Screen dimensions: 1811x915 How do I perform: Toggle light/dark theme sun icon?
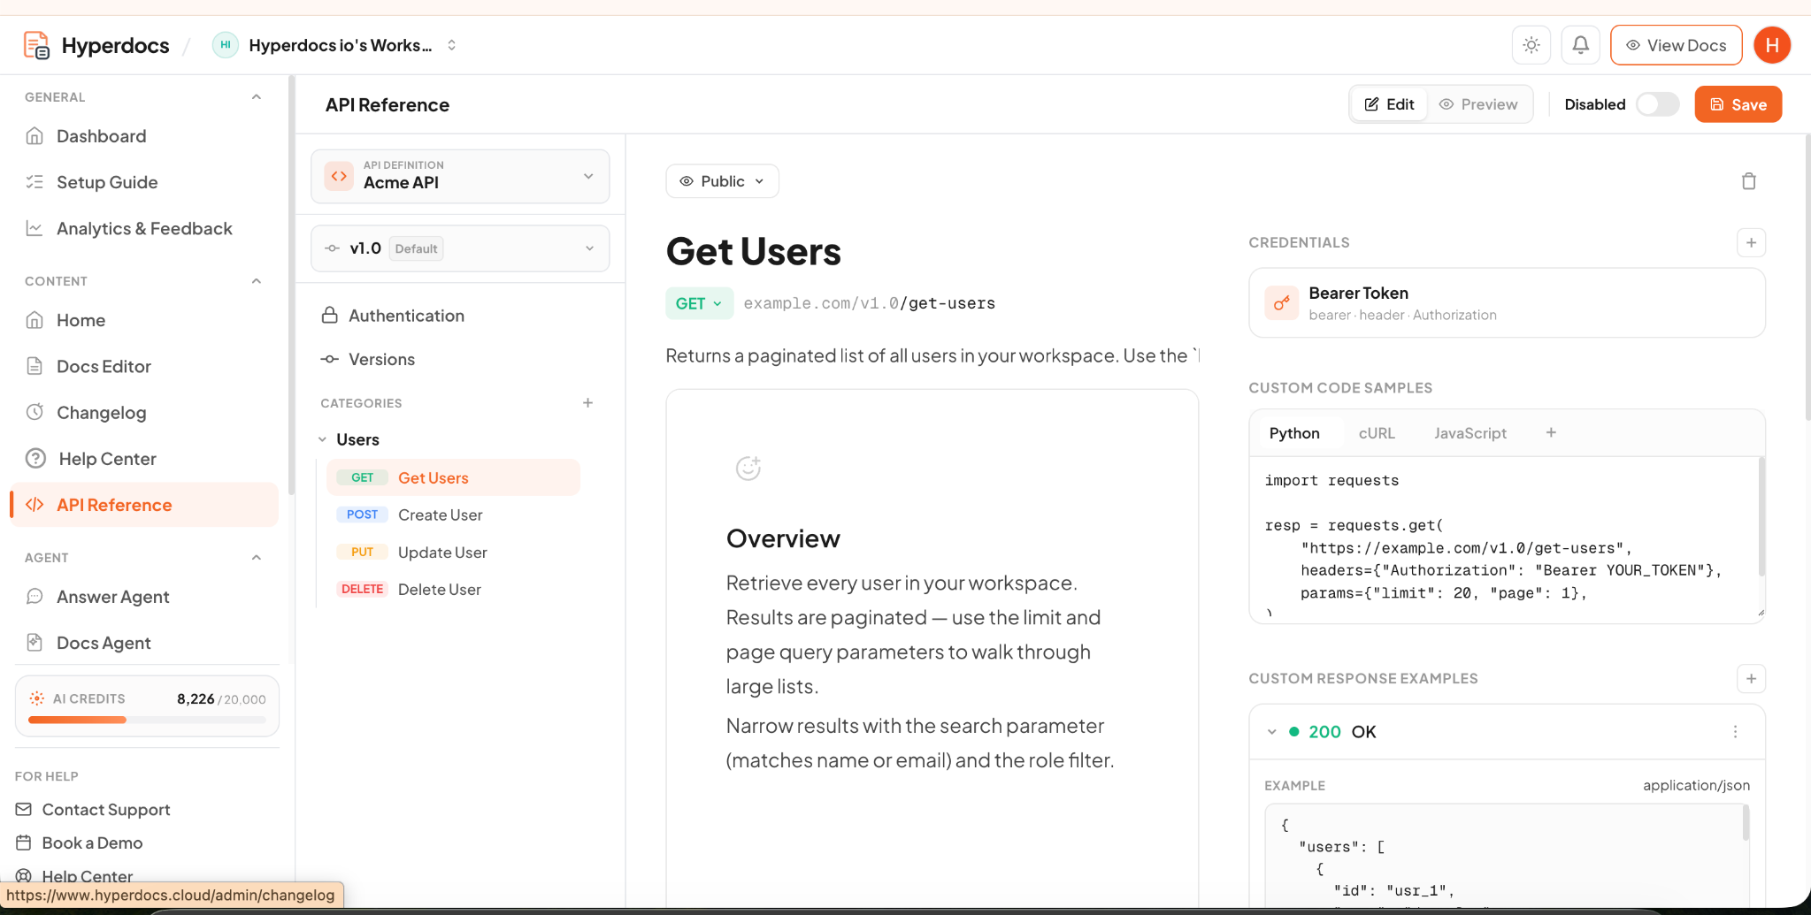coord(1531,45)
